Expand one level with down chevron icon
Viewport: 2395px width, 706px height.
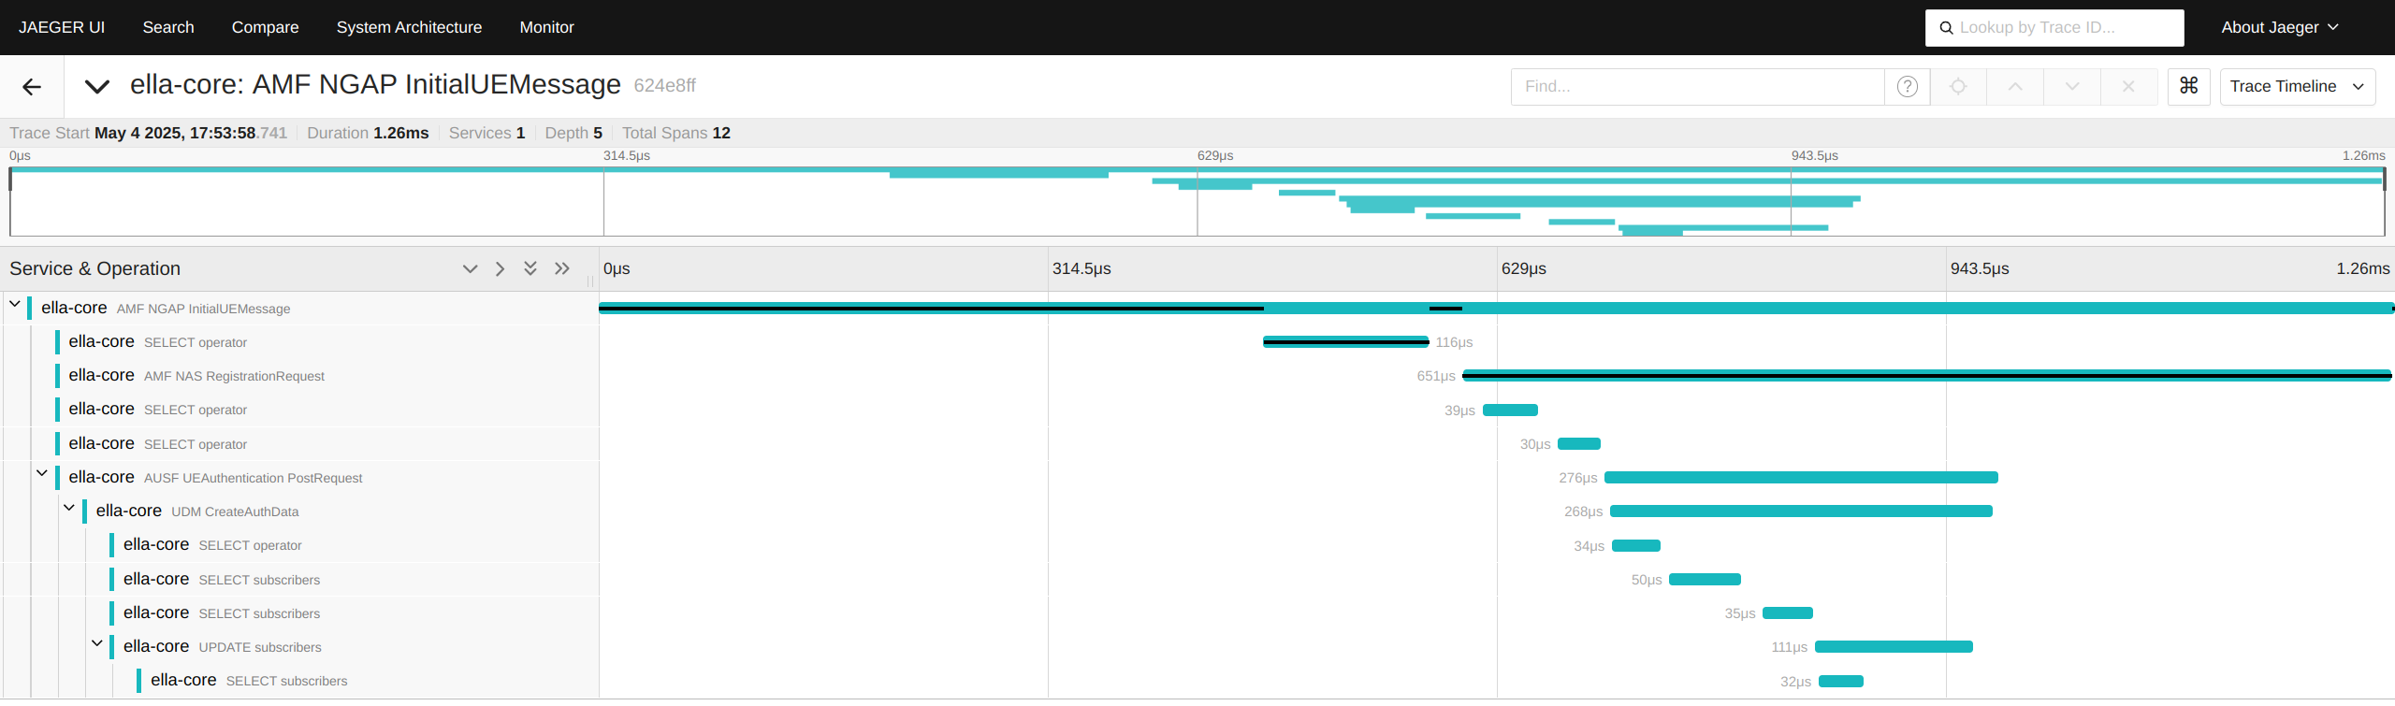click(471, 269)
